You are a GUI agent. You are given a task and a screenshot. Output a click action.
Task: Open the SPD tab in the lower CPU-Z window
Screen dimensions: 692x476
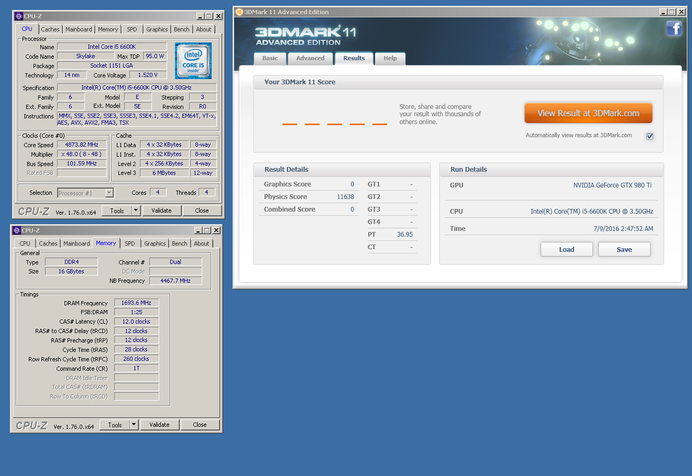pyautogui.click(x=130, y=243)
